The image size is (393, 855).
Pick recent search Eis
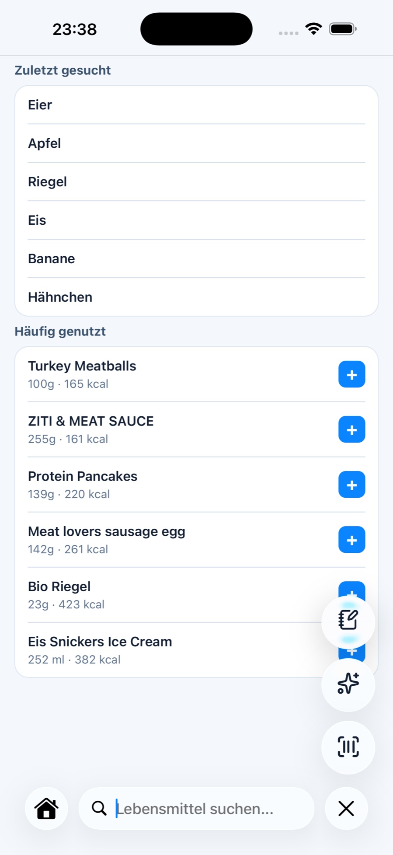pos(196,220)
